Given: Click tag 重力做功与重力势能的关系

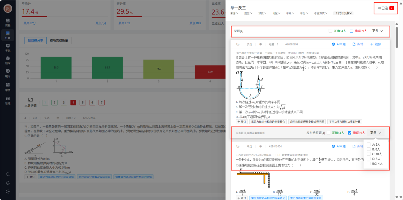Looking at the screenshot, I should tap(306, 198).
